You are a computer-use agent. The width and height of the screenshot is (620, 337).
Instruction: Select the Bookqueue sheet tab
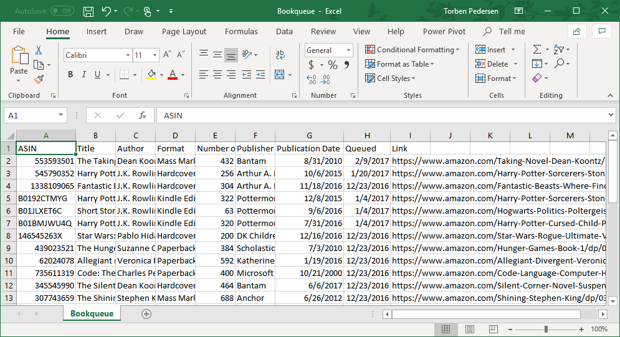[92, 314]
